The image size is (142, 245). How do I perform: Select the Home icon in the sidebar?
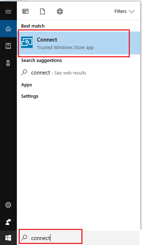[8, 29]
